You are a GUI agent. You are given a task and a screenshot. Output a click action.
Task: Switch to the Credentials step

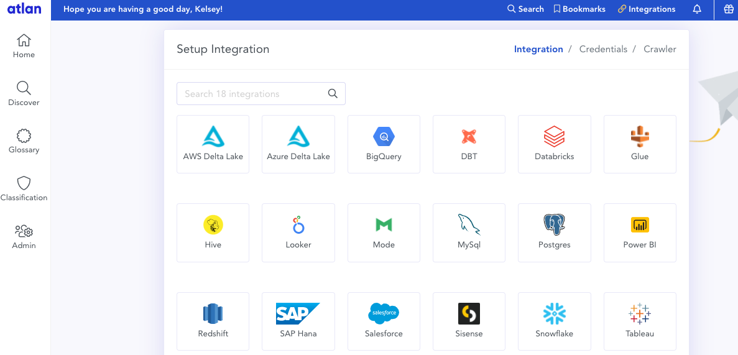tap(603, 49)
